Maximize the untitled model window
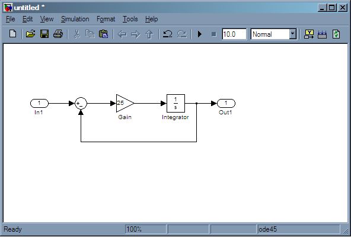The image size is (351, 237). point(332,8)
